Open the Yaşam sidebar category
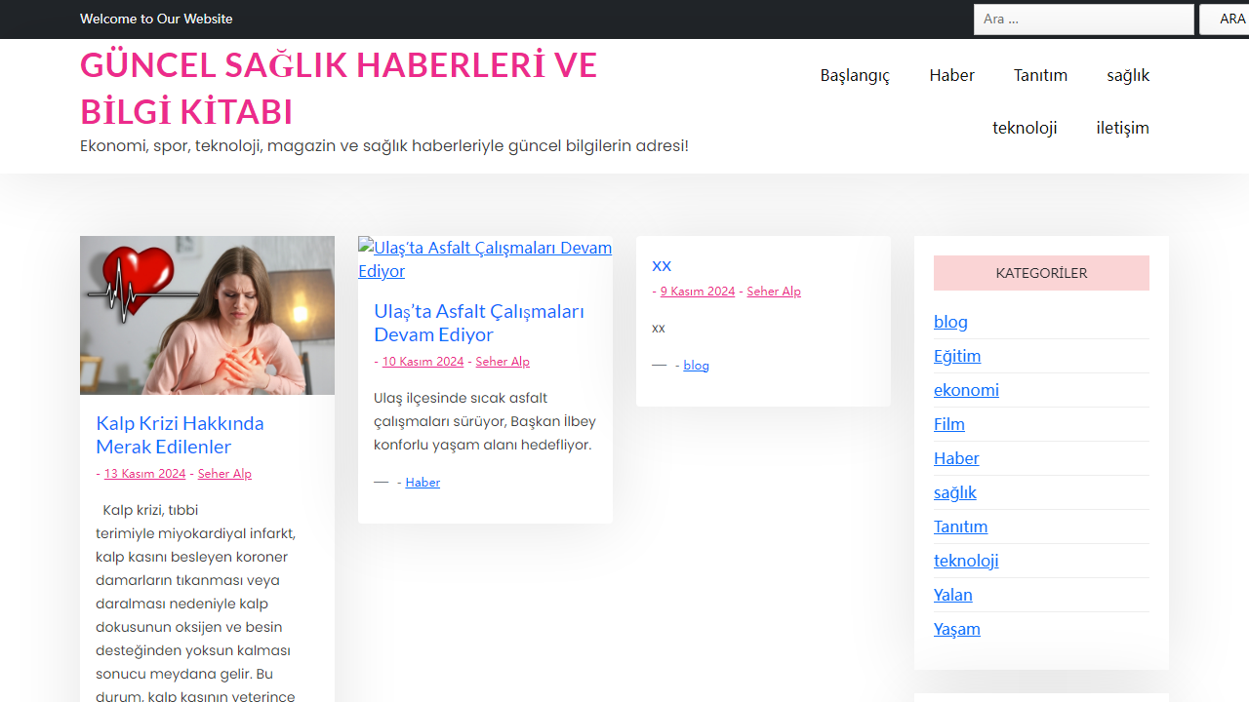Screen dimensions: 1249x702 coord(957,629)
